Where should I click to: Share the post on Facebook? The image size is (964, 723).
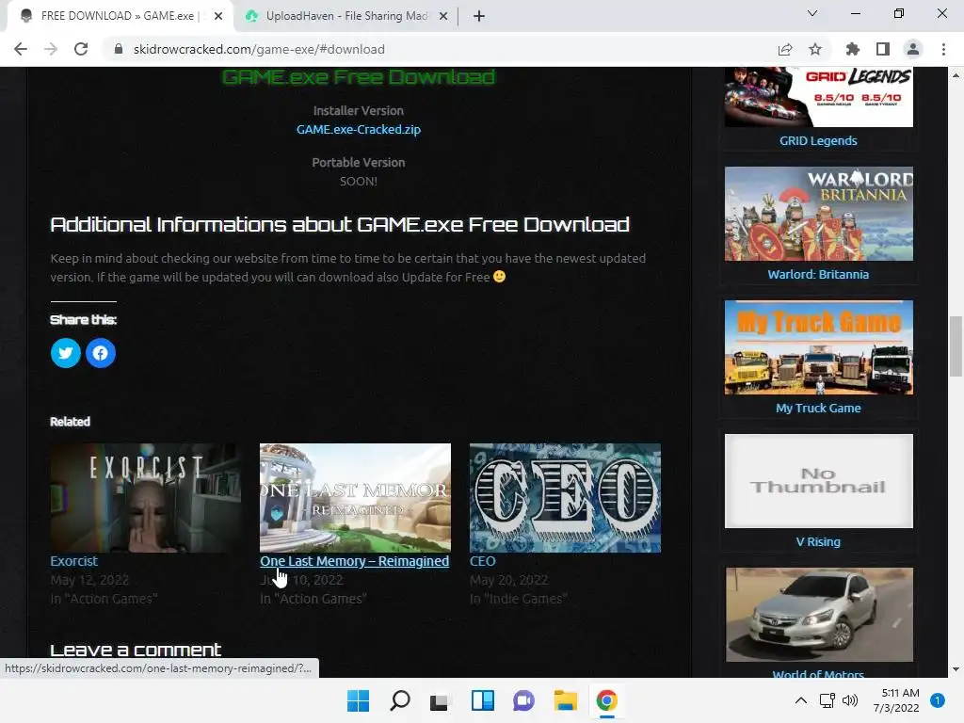click(100, 353)
